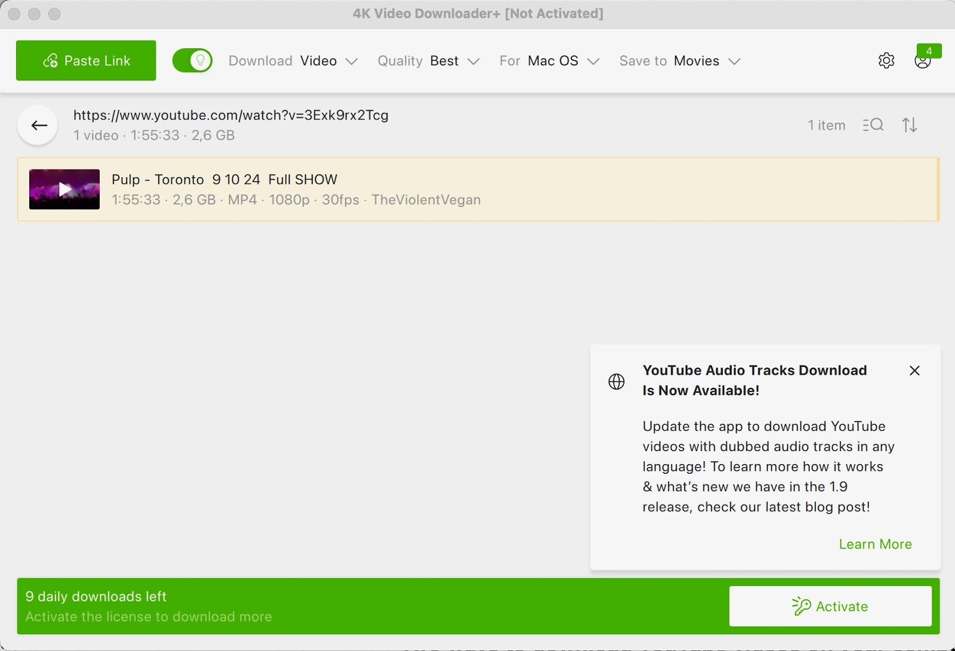This screenshot has height=651, width=955.
Task: Play the Pulp Toronto video thumbnail
Action: (x=64, y=190)
